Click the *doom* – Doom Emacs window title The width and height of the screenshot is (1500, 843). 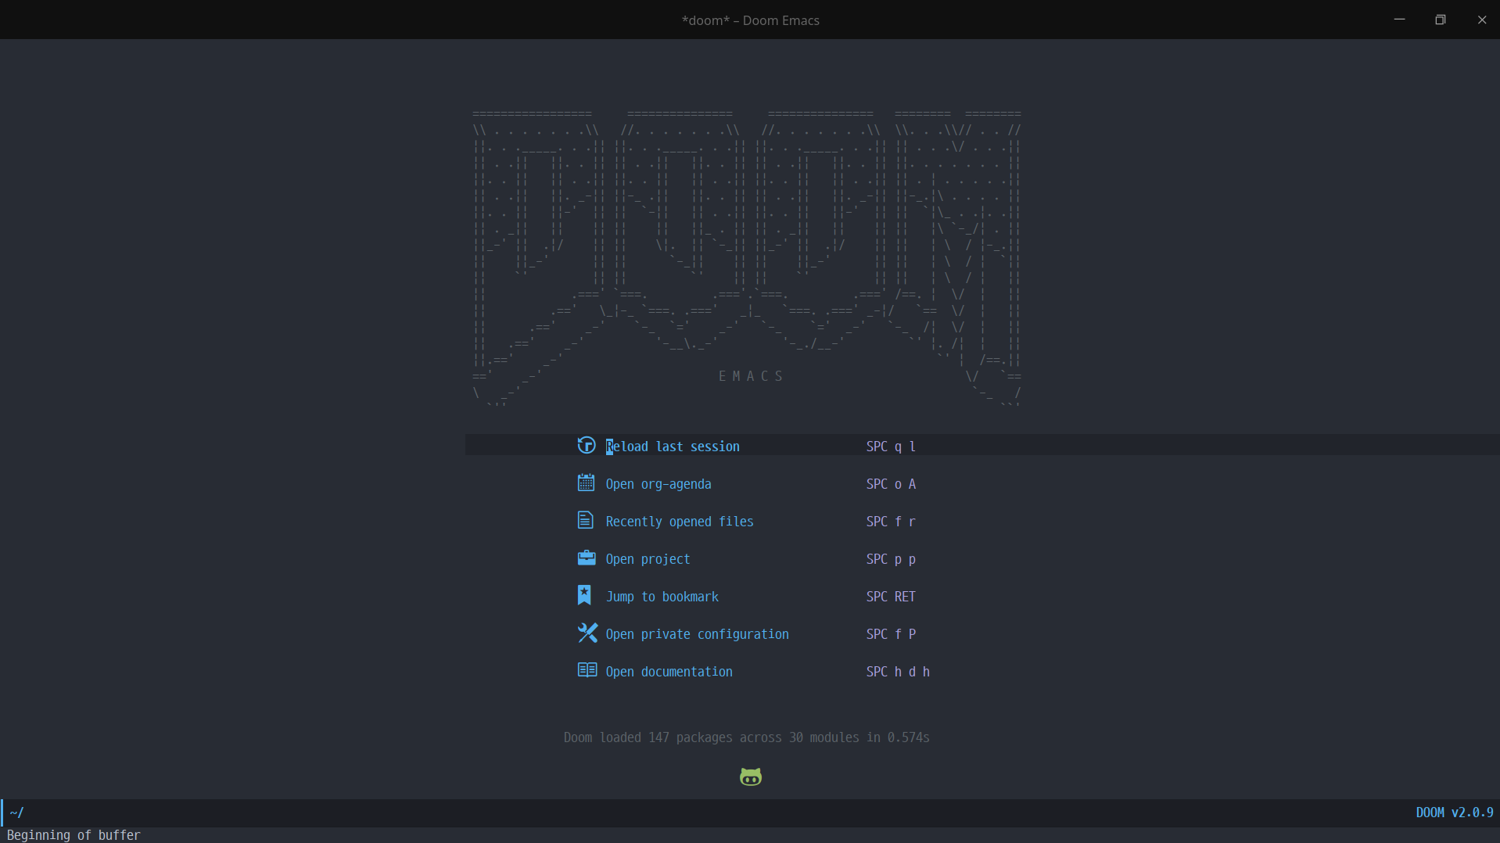(x=751, y=20)
